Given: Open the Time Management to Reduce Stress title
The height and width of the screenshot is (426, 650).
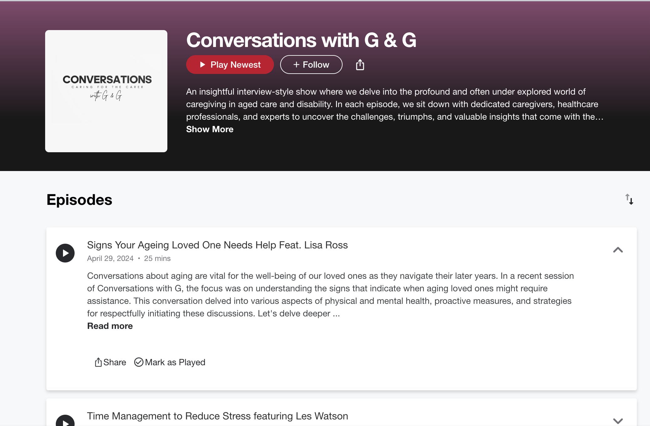Looking at the screenshot, I should click(x=217, y=416).
